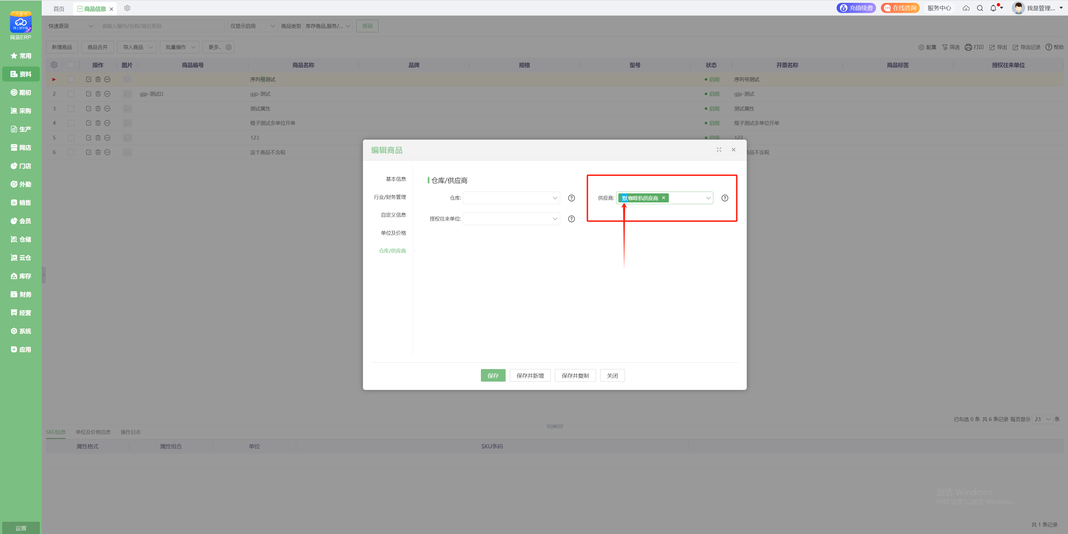Open the 财务 finance sidebar section
Image resolution: width=1068 pixels, height=534 pixels.
point(21,294)
